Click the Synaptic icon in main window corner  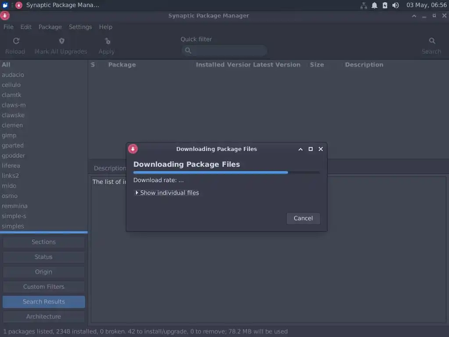click(x=5, y=15)
